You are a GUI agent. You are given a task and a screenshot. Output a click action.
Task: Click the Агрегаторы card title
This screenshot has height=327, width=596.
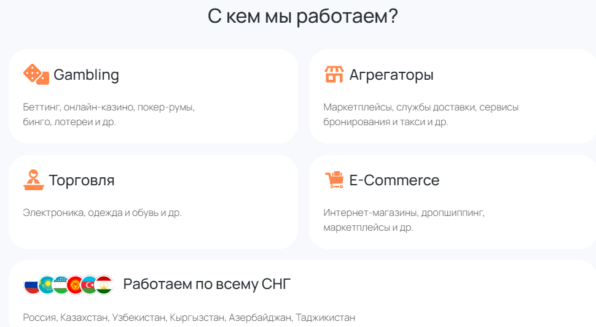[391, 75]
